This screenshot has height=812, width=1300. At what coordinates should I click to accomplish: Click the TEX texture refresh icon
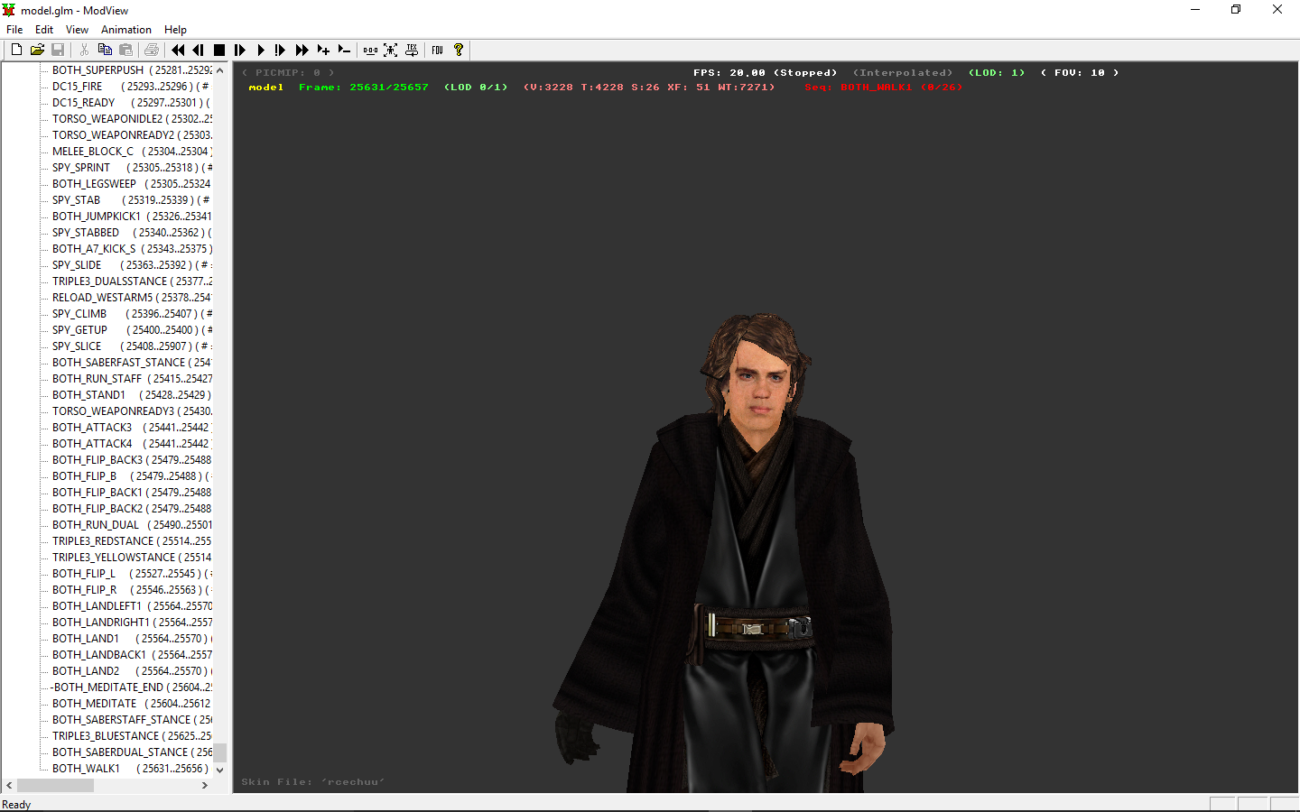pyautogui.click(x=412, y=50)
